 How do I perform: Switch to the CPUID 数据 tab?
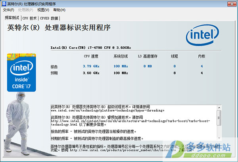click(x=49, y=18)
